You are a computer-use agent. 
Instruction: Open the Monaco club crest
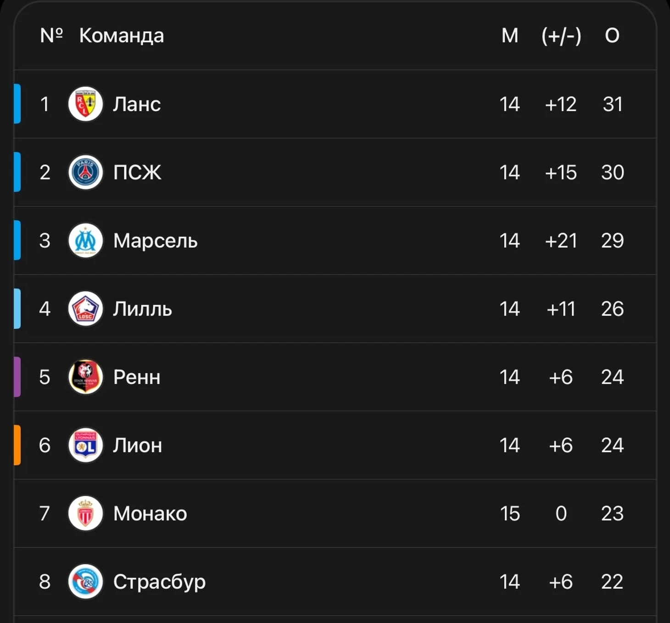85,513
